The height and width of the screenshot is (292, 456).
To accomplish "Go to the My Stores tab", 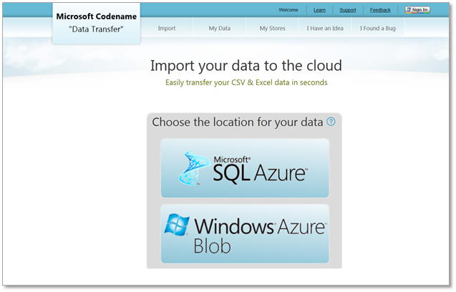I will [x=272, y=28].
